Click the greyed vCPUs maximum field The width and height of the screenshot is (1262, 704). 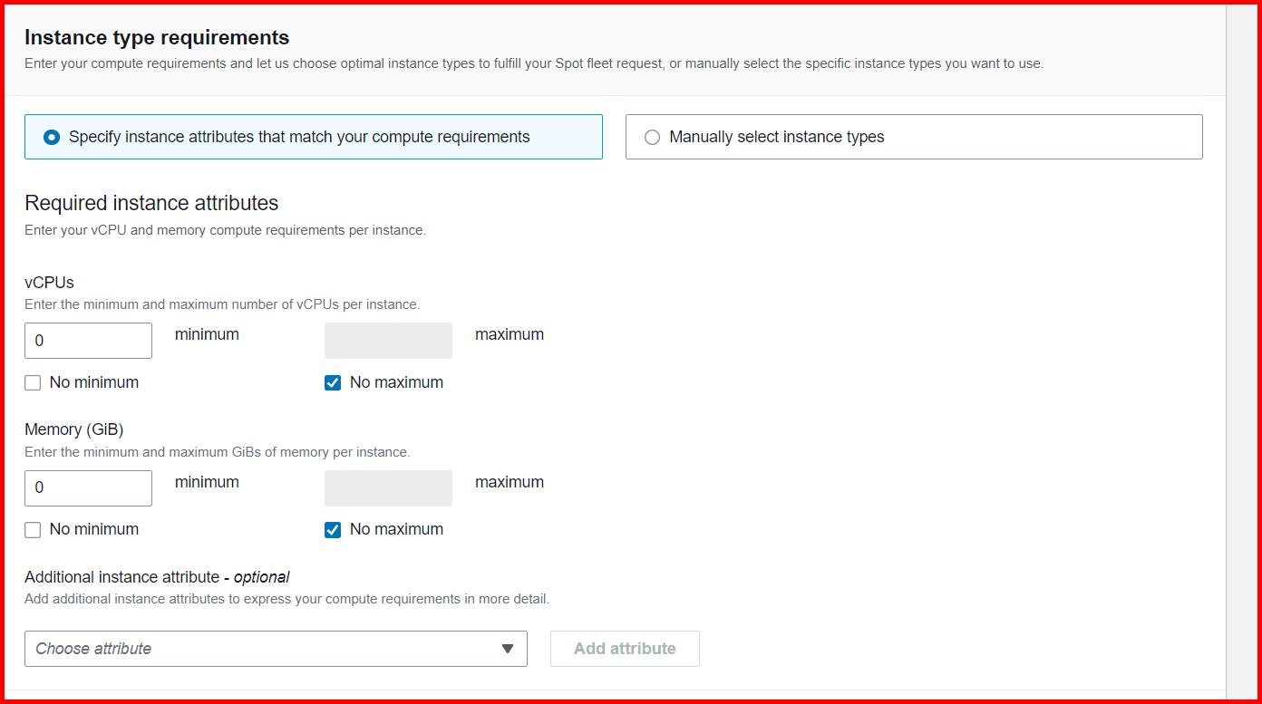tap(388, 340)
